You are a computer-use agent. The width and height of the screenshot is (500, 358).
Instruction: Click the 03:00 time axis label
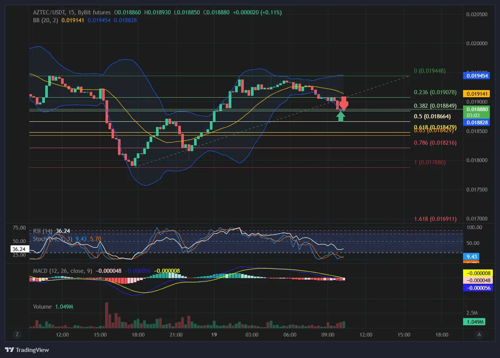[x=252, y=335]
